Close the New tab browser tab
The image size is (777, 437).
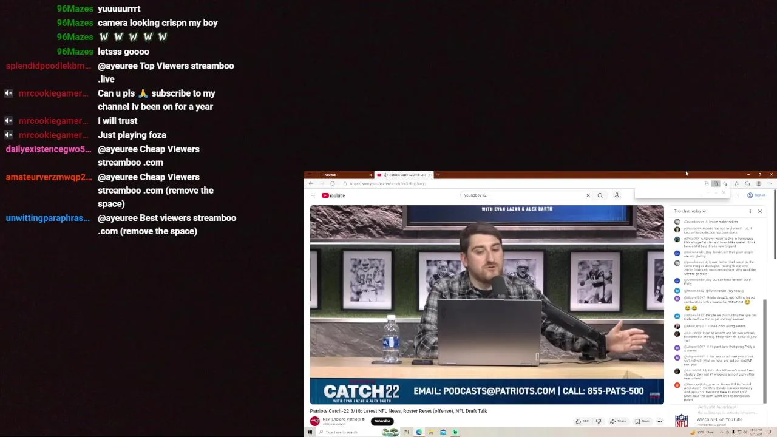370,175
